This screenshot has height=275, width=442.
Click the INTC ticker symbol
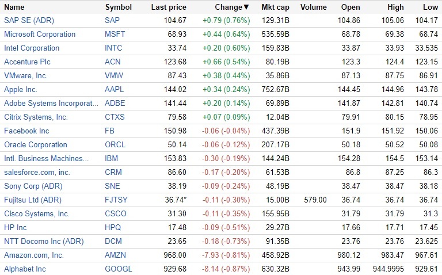click(x=113, y=48)
